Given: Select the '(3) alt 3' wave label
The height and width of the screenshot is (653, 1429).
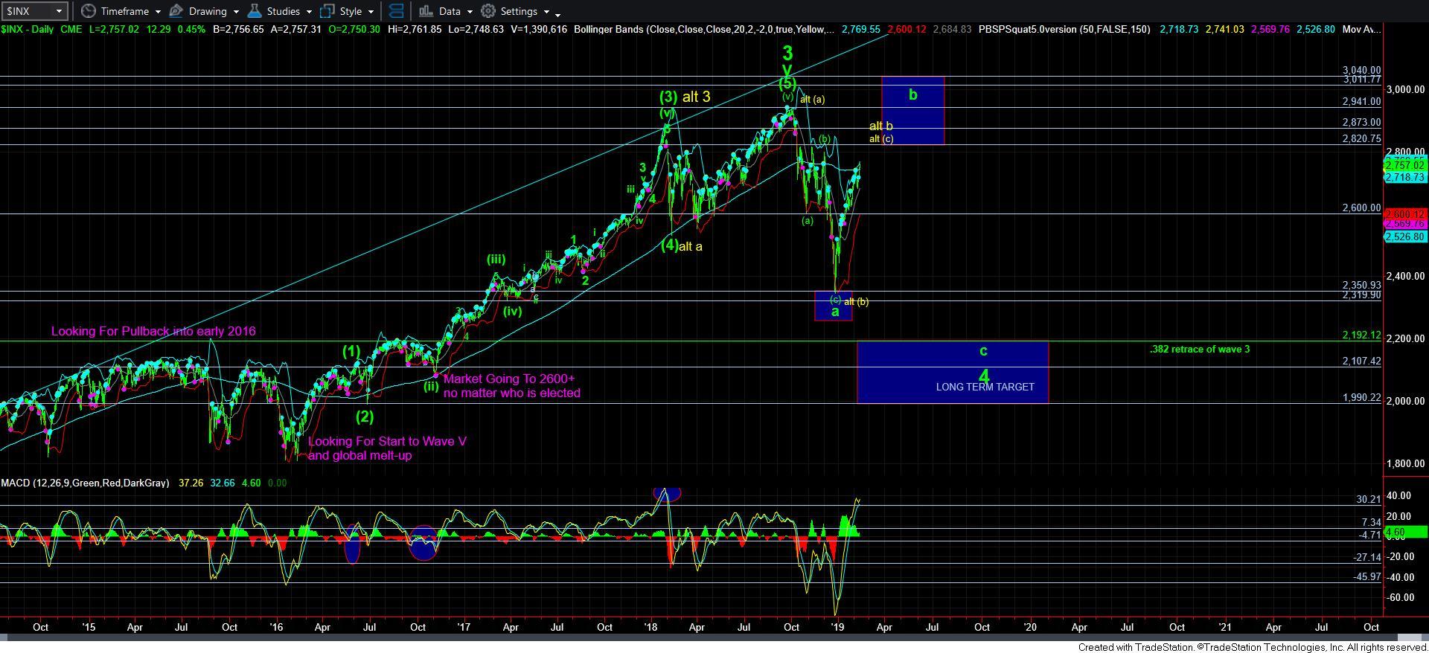Looking at the screenshot, I should point(685,96).
